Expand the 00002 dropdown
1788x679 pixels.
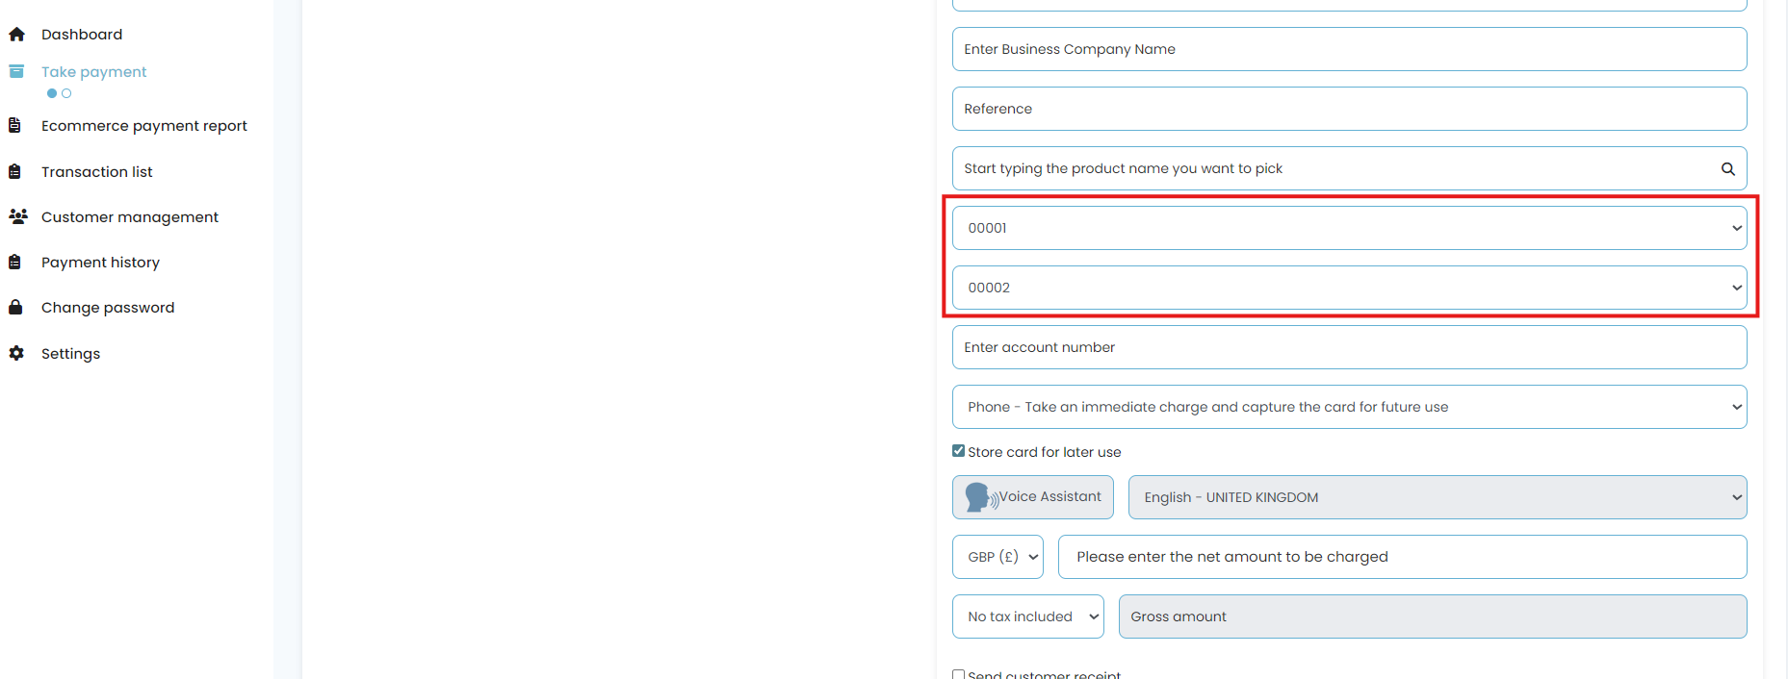point(1349,288)
